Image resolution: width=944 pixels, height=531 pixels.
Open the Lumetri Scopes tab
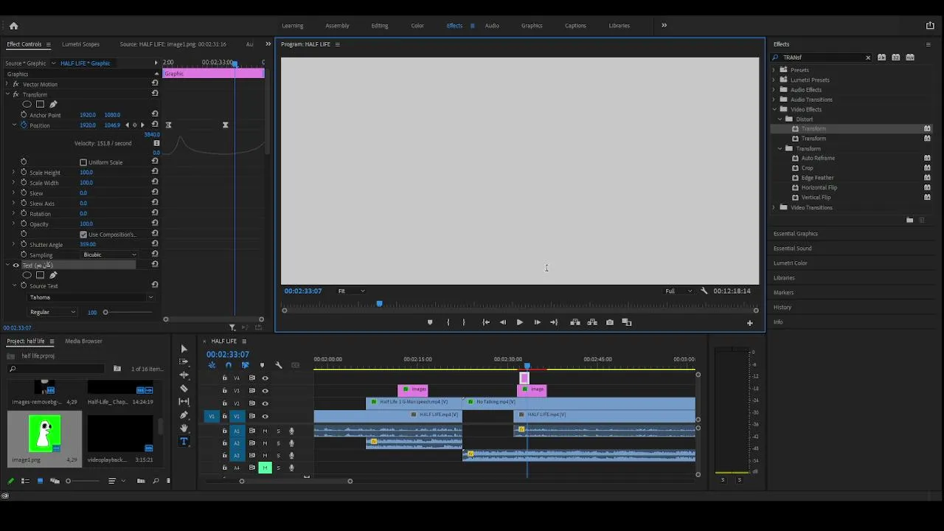coord(80,44)
